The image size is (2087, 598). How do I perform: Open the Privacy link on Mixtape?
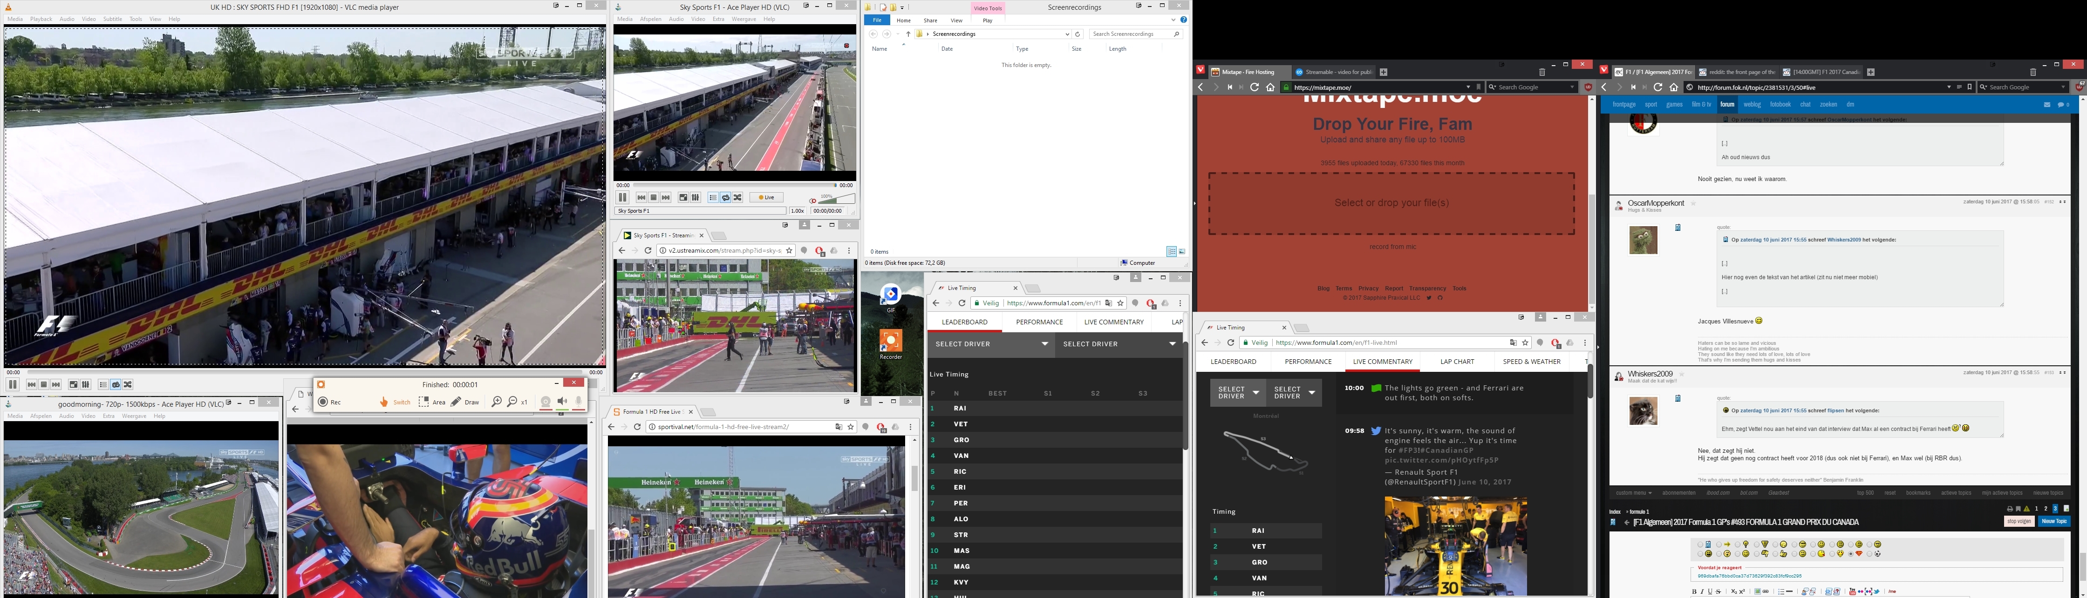[x=1368, y=288]
